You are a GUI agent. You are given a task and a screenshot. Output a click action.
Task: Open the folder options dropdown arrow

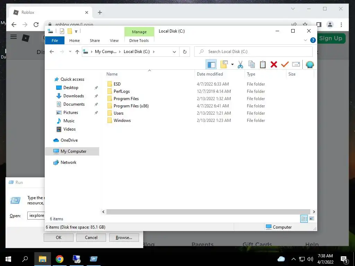[232, 64]
